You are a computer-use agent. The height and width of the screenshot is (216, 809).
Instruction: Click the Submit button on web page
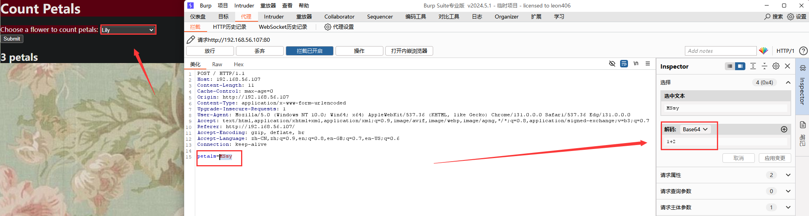coord(12,39)
